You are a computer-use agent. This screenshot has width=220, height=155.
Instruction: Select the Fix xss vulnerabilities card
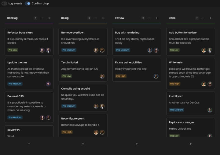tap(137, 70)
